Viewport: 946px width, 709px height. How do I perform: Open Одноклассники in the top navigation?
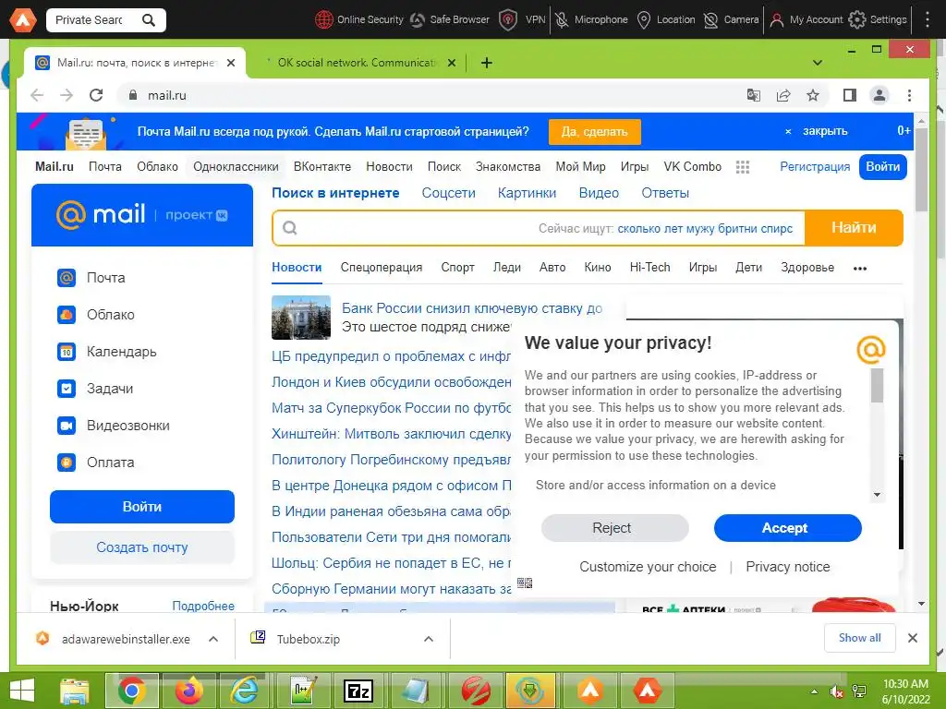236,166
